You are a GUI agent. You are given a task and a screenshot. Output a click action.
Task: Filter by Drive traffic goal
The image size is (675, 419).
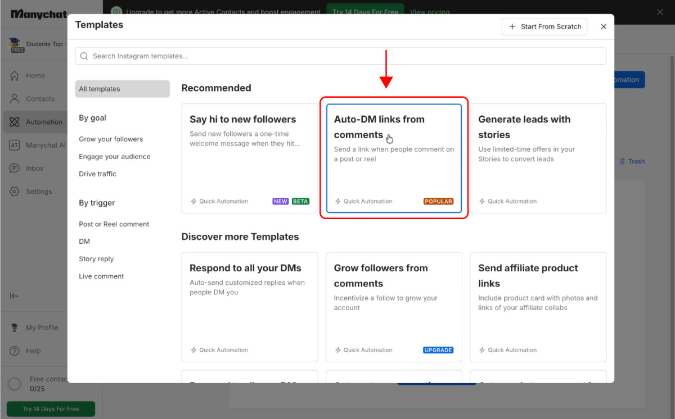pos(98,174)
